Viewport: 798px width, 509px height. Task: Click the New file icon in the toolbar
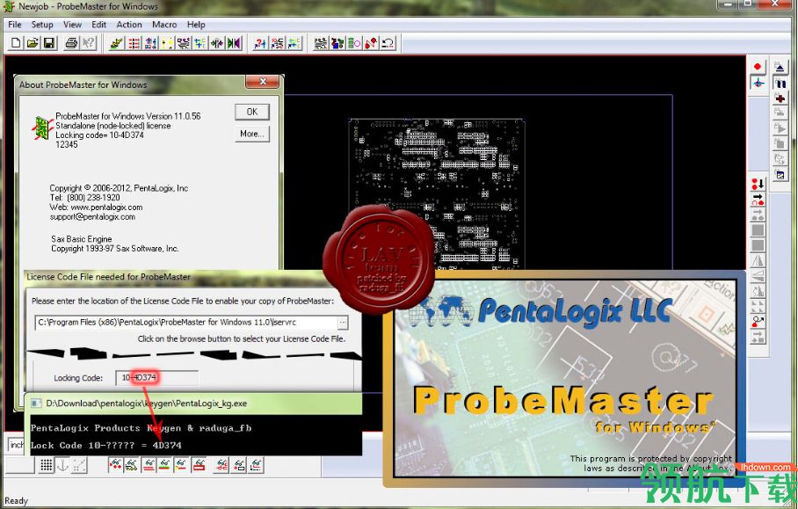[x=16, y=43]
